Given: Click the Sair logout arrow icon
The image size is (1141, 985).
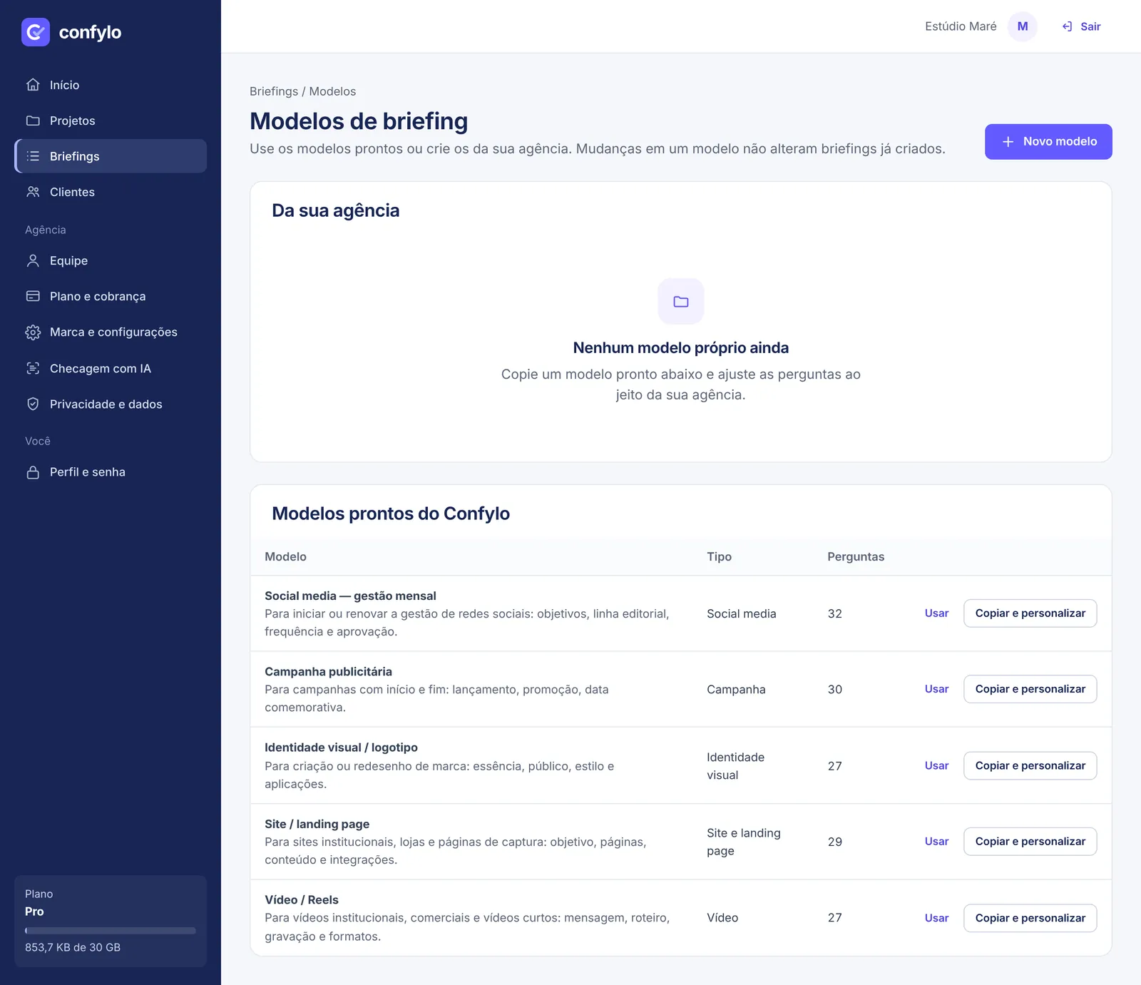Looking at the screenshot, I should pyautogui.click(x=1067, y=26).
